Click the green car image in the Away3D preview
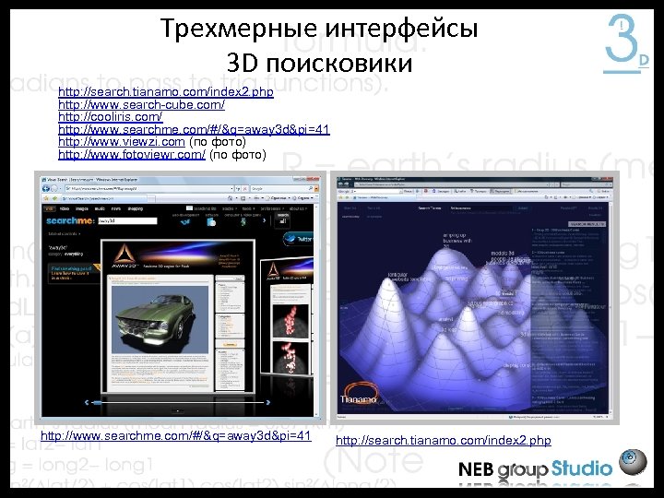 [x=160, y=319]
